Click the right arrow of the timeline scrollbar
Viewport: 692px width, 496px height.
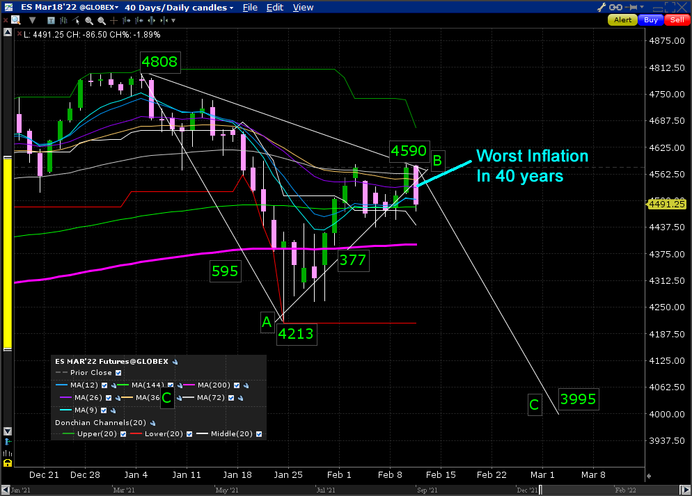(x=685, y=490)
